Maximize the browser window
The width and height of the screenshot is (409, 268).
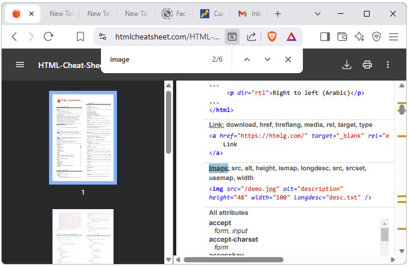tap(367, 14)
